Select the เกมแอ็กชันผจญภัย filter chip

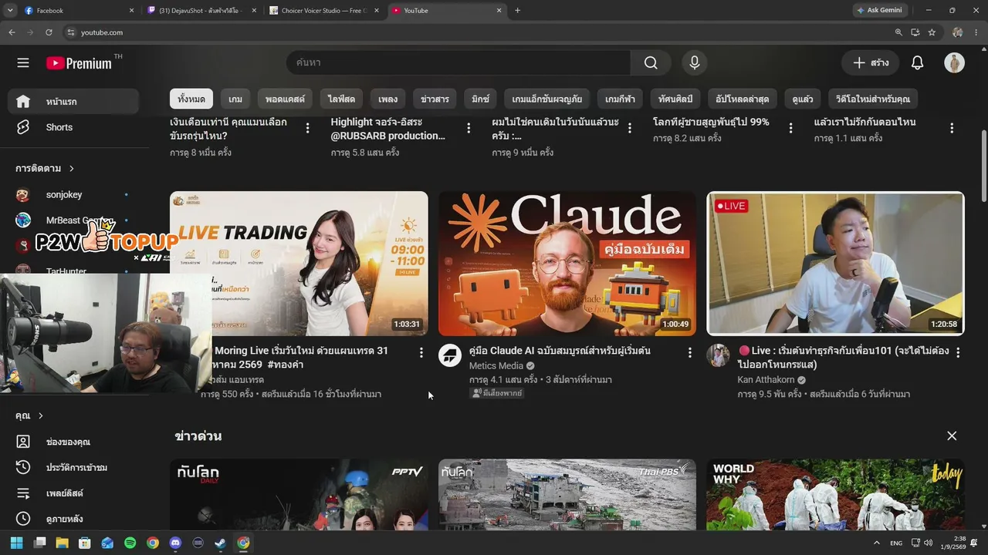point(547,99)
